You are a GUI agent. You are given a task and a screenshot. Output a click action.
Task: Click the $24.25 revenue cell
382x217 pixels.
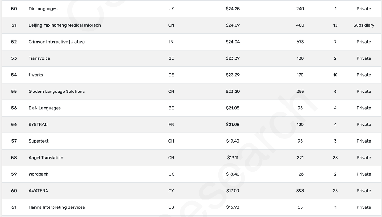(233, 9)
